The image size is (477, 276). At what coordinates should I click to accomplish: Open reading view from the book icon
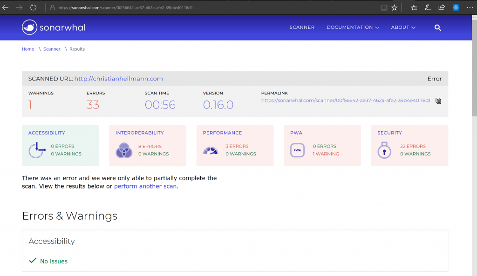pos(384,7)
